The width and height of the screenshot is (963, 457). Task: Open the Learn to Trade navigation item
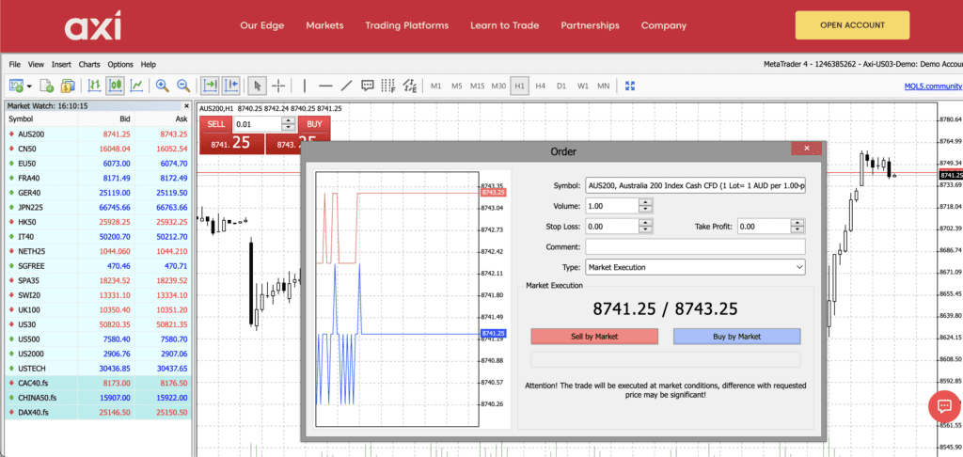point(504,25)
